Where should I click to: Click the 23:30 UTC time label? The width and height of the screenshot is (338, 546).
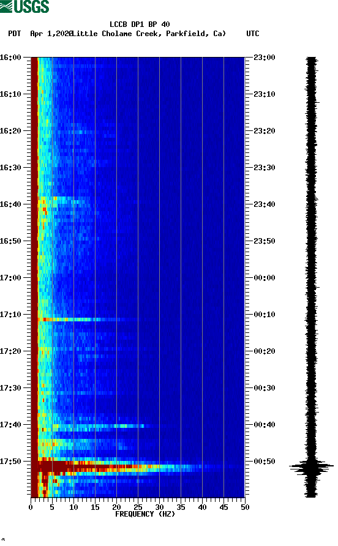coord(264,168)
